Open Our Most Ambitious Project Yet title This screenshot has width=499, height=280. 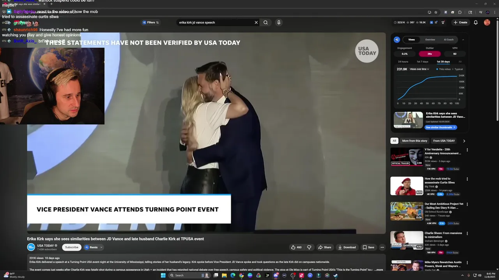(x=444, y=206)
